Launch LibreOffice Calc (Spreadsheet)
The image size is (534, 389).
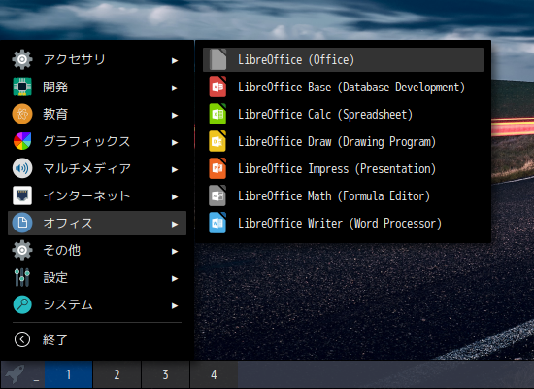click(x=343, y=114)
